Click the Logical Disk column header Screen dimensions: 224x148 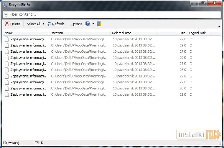click(198, 33)
